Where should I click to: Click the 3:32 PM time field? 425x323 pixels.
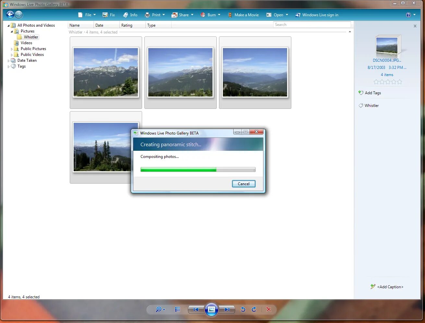pyautogui.click(x=397, y=68)
